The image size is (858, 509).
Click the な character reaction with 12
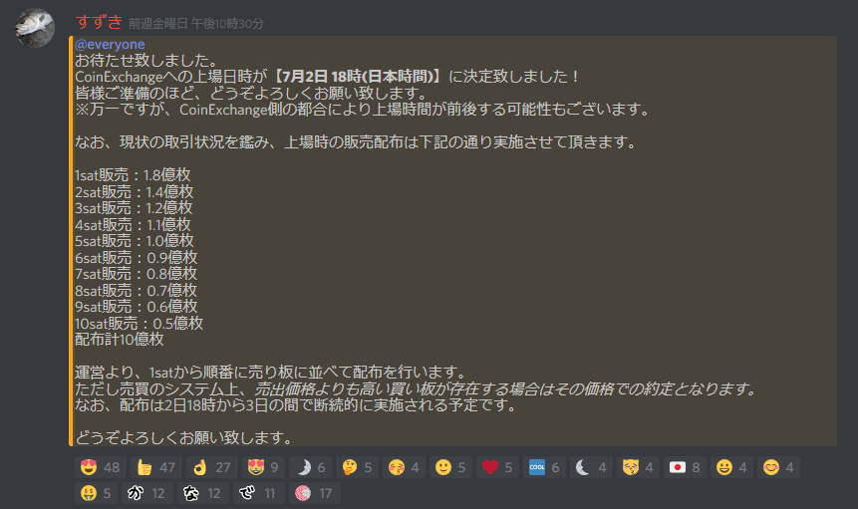coord(203,494)
